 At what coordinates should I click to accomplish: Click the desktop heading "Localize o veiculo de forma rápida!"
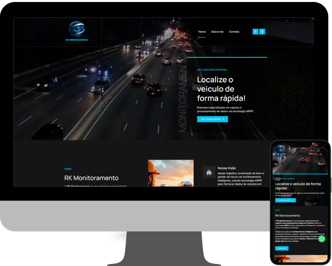point(221,89)
